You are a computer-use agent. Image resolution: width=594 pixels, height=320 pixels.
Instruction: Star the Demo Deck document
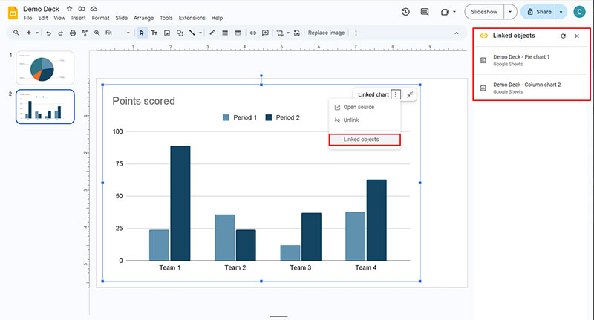(69, 8)
